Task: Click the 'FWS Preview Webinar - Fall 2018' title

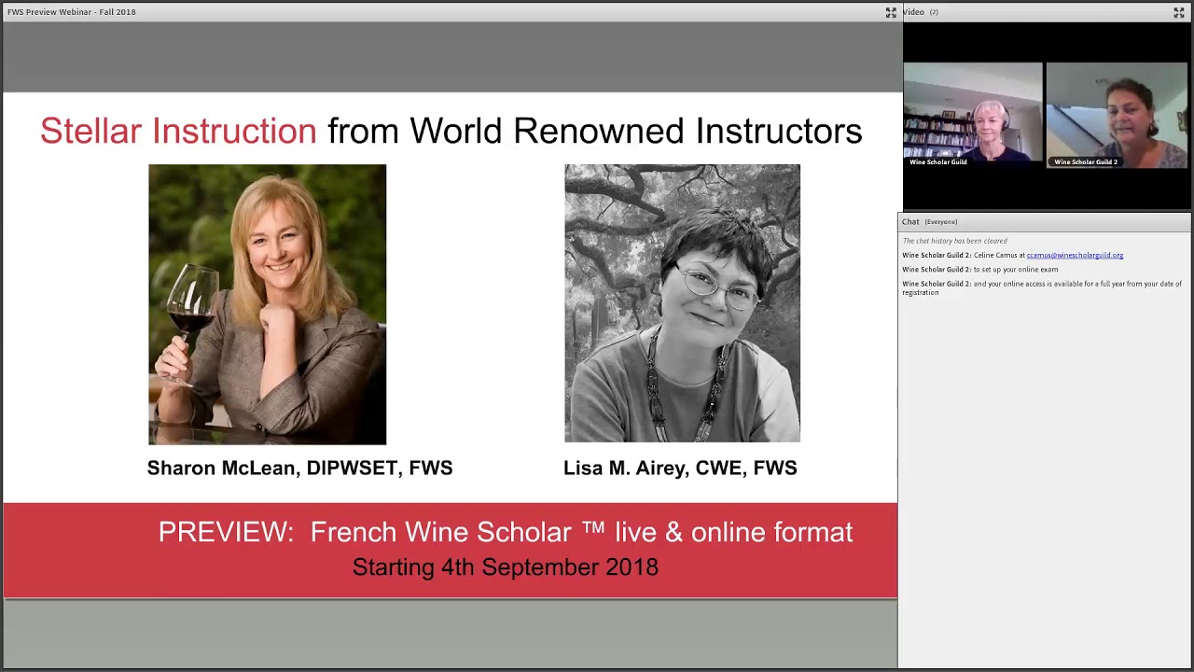Action: click(72, 12)
